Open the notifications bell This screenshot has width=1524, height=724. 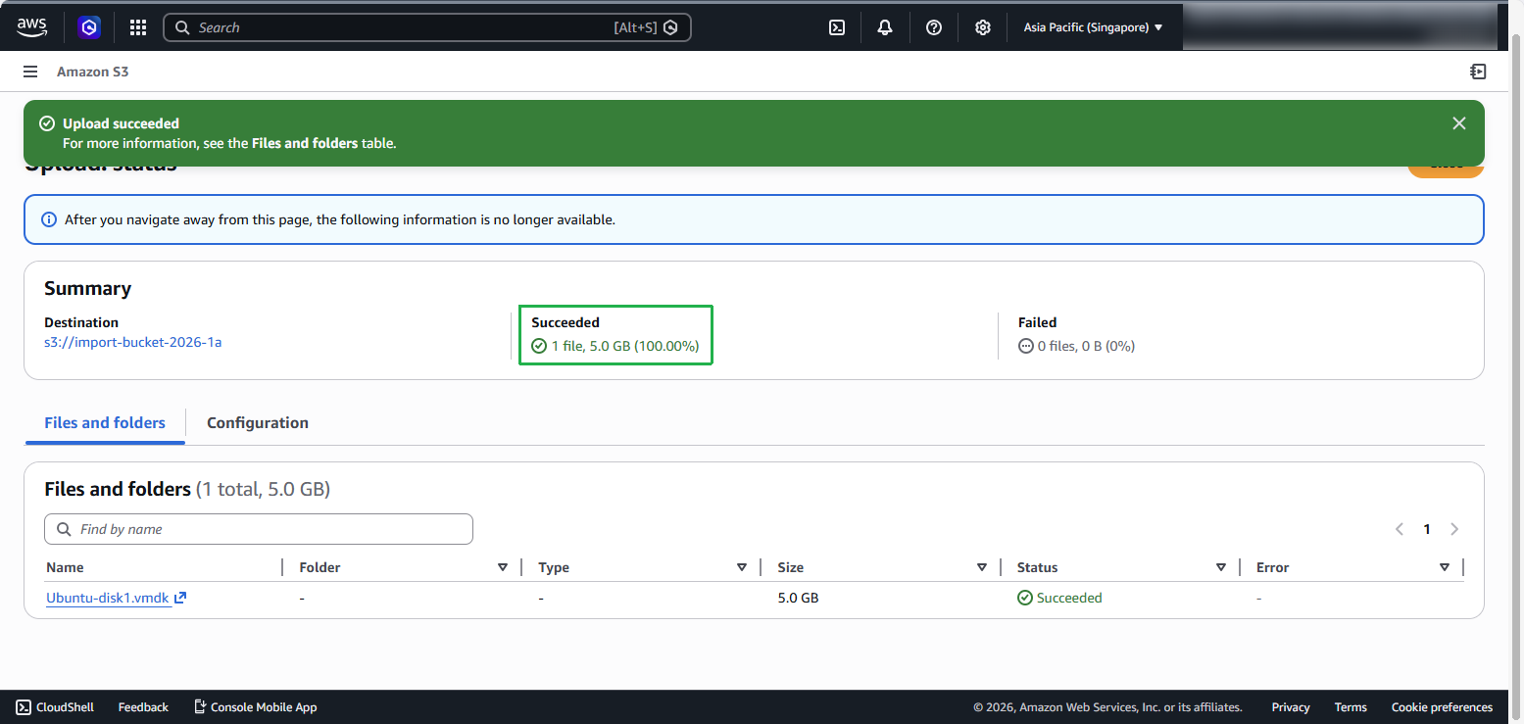885,27
